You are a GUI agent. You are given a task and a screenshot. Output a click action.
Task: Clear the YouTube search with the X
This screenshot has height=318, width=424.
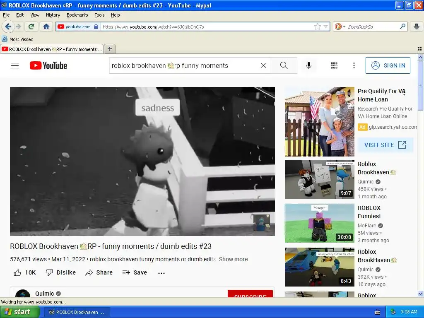click(x=263, y=65)
